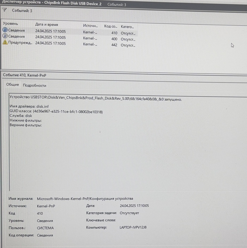247x248 pixels.
Task: Click the Категория column header
Action: click(127, 26)
